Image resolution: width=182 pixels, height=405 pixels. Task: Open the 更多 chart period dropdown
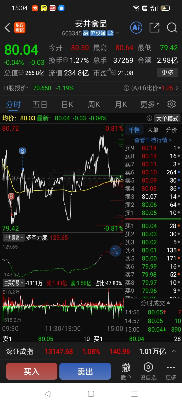(150, 104)
